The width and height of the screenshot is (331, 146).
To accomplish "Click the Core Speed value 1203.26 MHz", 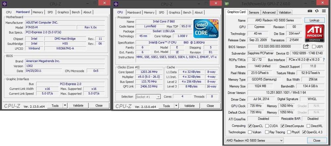I will coord(149,72).
